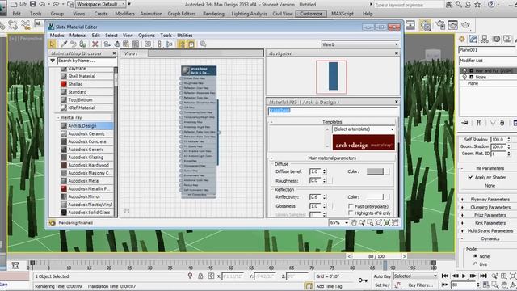Click the Save File floppy icon
This screenshot has height=291, width=517.
click(32, 4)
